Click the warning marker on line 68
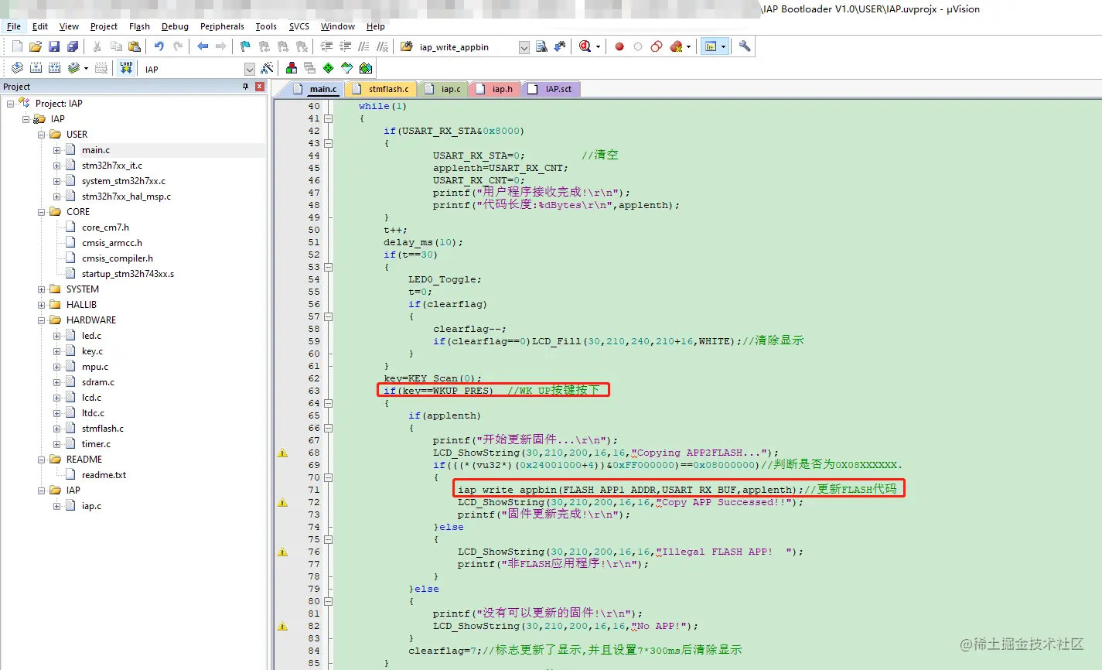This screenshot has width=1102, height=670. [x=282, y=453]
